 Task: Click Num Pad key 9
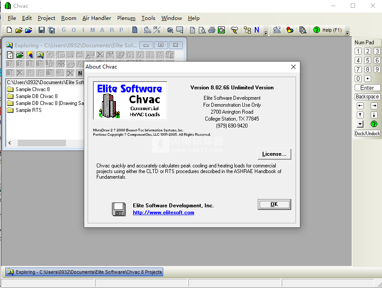click(x=377, y=69)
